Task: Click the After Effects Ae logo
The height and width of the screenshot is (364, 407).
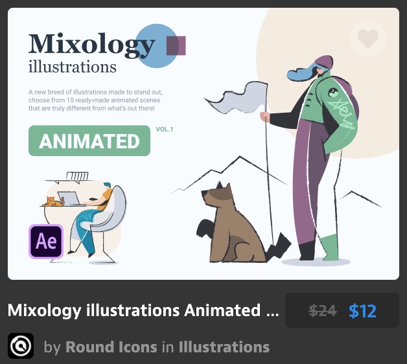Action: click(46, 242)
